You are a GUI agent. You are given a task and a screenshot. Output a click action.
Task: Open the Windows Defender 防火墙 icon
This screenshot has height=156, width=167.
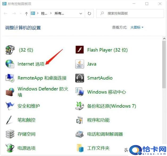click(x=10, y=92)
